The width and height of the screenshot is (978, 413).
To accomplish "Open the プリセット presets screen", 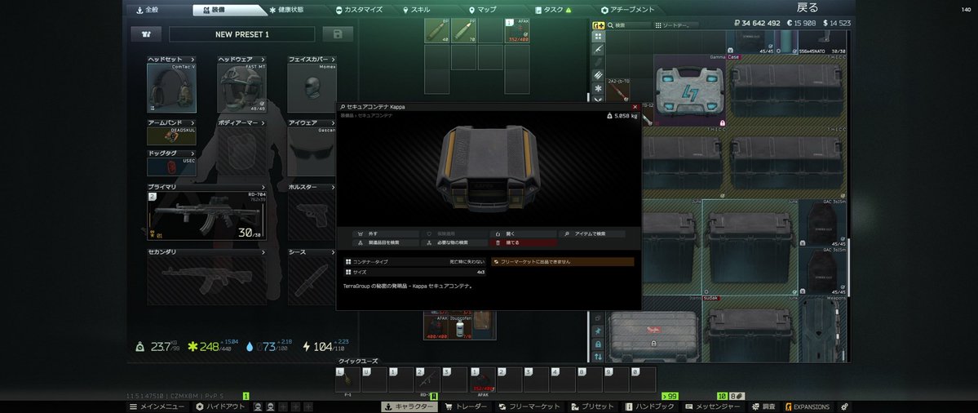I will (x=592, y=406).
